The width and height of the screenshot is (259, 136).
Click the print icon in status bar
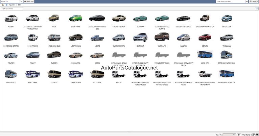[254, 135]
